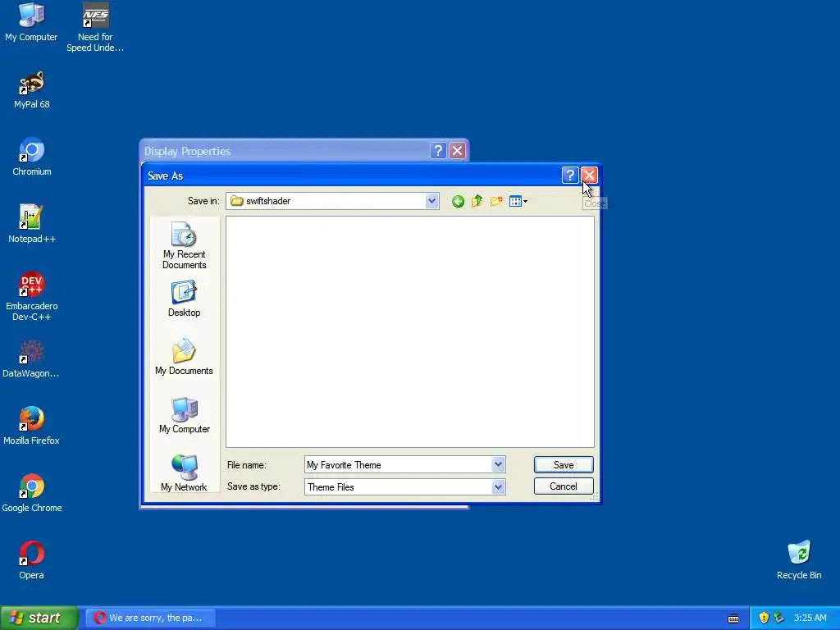Select the Embarcadero Dev-C++ shortcut
The width and height of the screenshot is (840, 630).
click(x=32, y=297)
